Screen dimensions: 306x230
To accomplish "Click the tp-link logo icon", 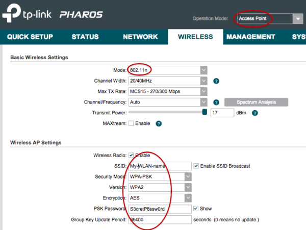I will click(x=12, y=13).
